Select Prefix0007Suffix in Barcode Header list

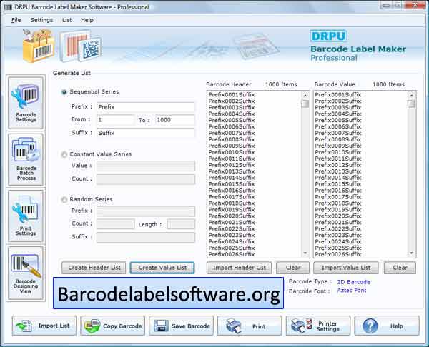(232, 133)
